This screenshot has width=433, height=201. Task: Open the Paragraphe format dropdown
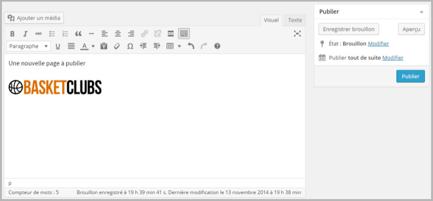(28, 46)
